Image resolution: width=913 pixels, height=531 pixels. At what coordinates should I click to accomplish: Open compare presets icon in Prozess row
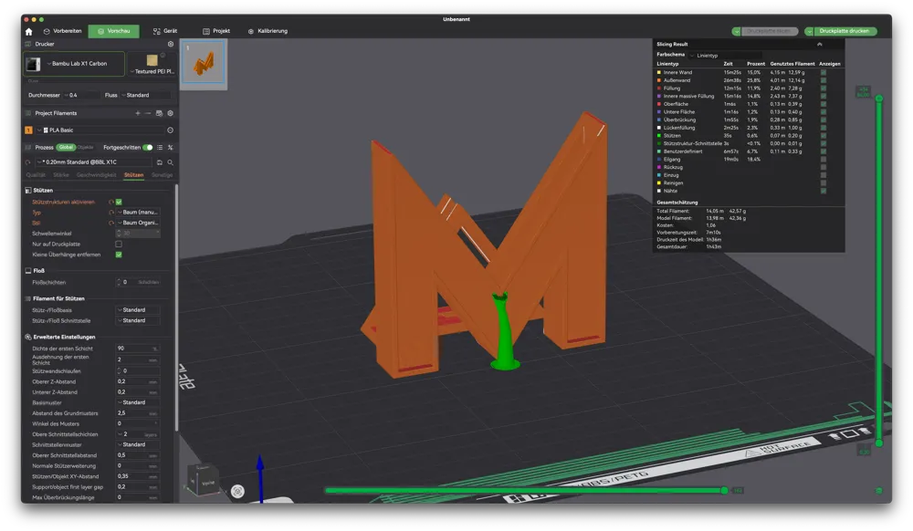(x=170, y=148)
